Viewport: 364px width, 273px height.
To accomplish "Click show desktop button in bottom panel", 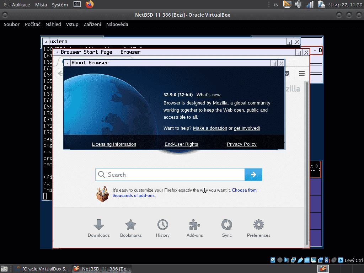I will pos(4,269).
